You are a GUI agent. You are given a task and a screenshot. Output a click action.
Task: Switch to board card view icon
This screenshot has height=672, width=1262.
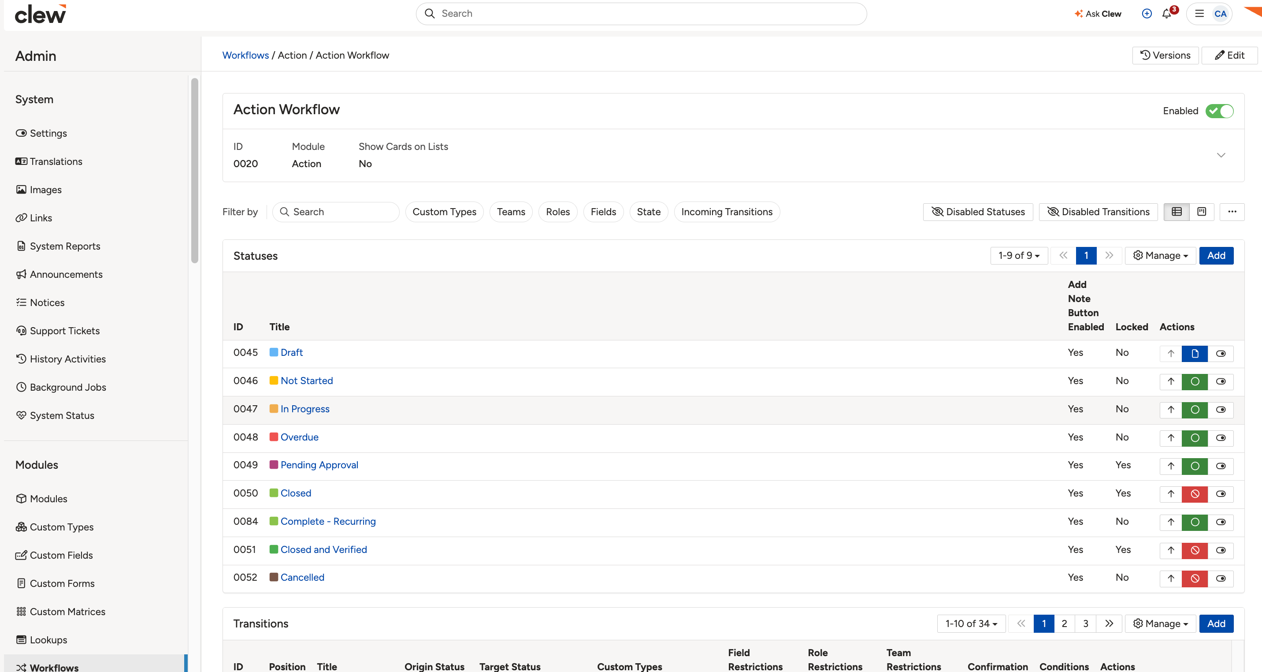(1202, 212)
